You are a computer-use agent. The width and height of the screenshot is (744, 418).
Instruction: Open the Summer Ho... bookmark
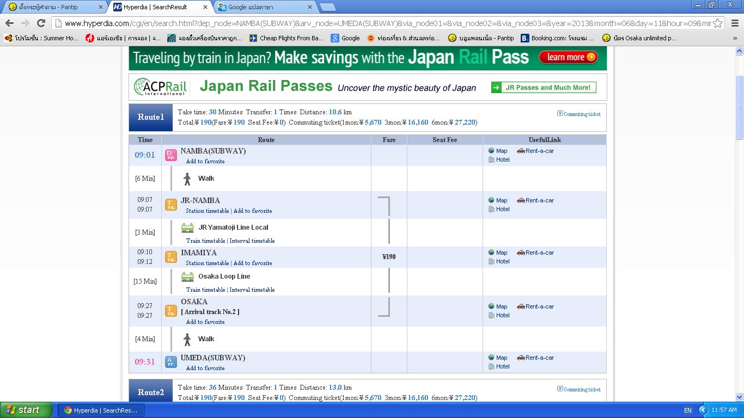point(41,38)
